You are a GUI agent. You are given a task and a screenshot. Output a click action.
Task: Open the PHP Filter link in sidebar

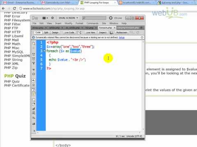coord(12,24)
